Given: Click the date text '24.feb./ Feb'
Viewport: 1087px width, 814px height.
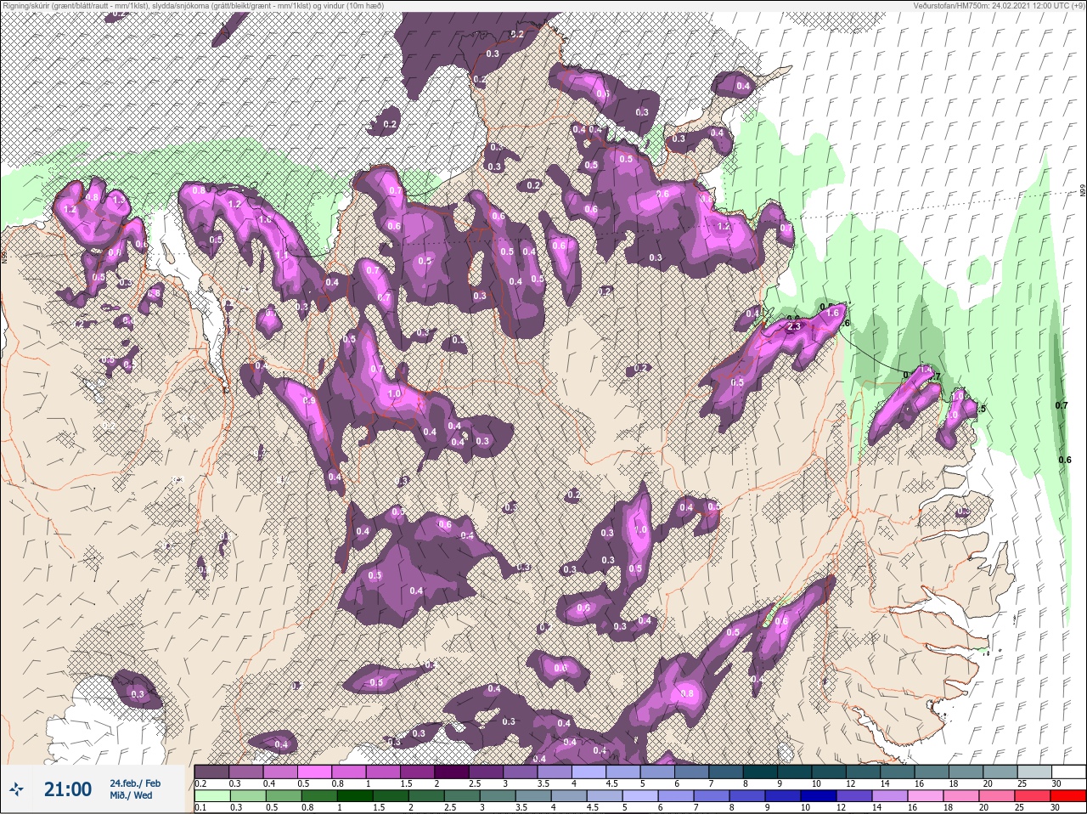Looking at the screenshot, I should coord(135,783).
